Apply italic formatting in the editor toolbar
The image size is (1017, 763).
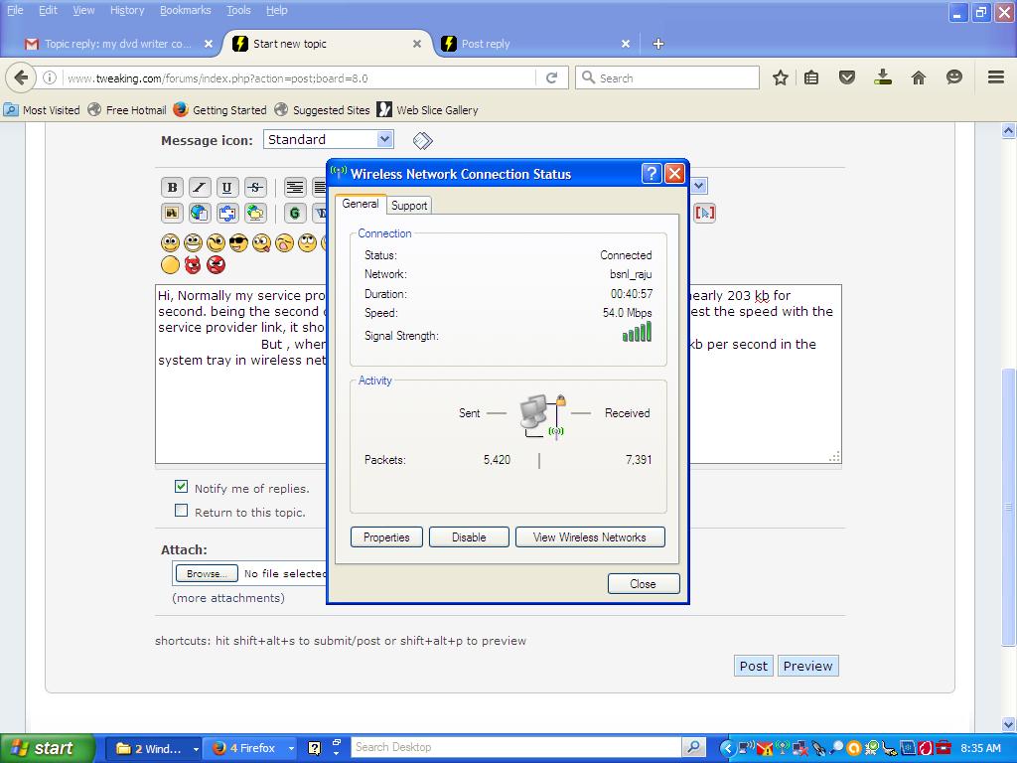tap(200, 187)
